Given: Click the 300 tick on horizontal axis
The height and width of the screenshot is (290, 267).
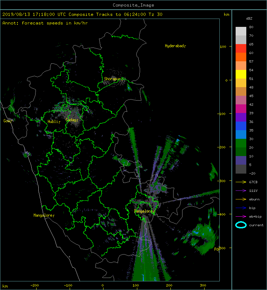Looking at the screenshot, I should [x=203, y=286].
